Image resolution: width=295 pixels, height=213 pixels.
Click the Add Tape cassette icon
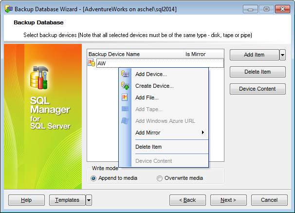125,109
